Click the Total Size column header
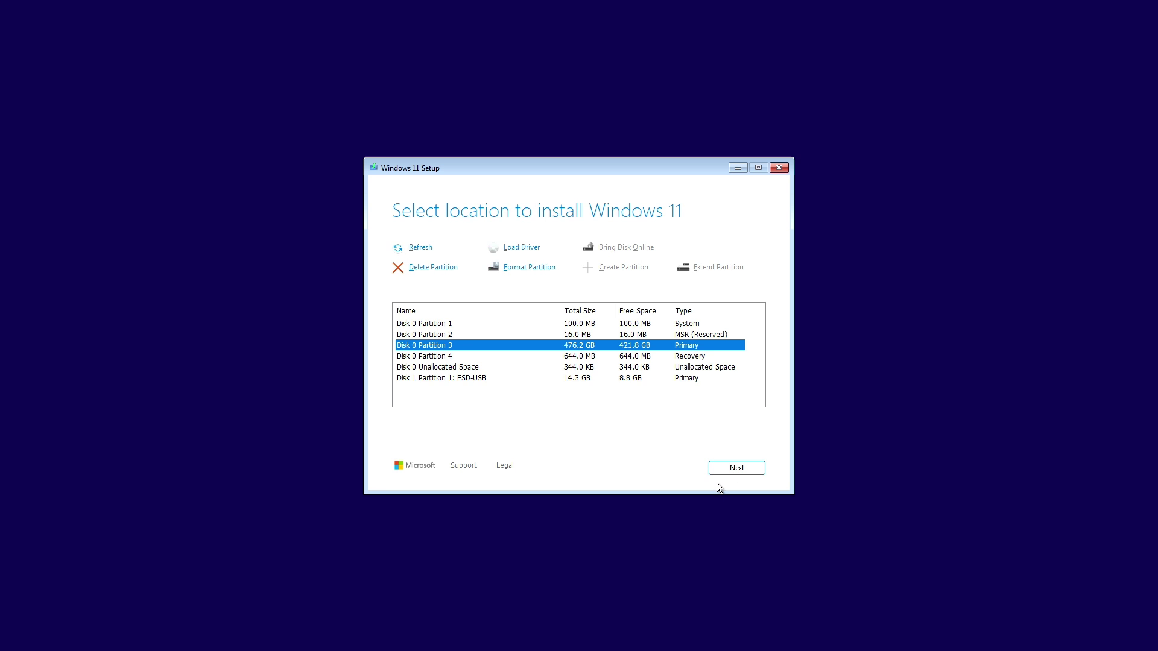 580,310
